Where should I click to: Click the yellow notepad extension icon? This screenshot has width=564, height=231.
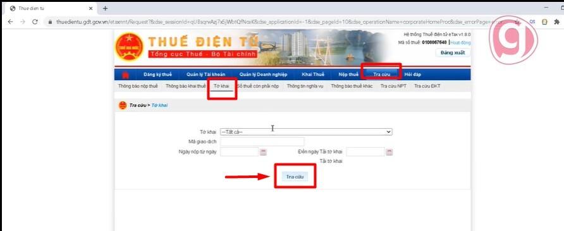coord(544,22)
